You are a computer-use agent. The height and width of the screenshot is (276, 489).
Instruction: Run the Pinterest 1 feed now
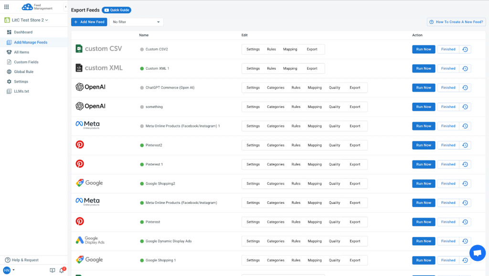[x=424, y=164]
